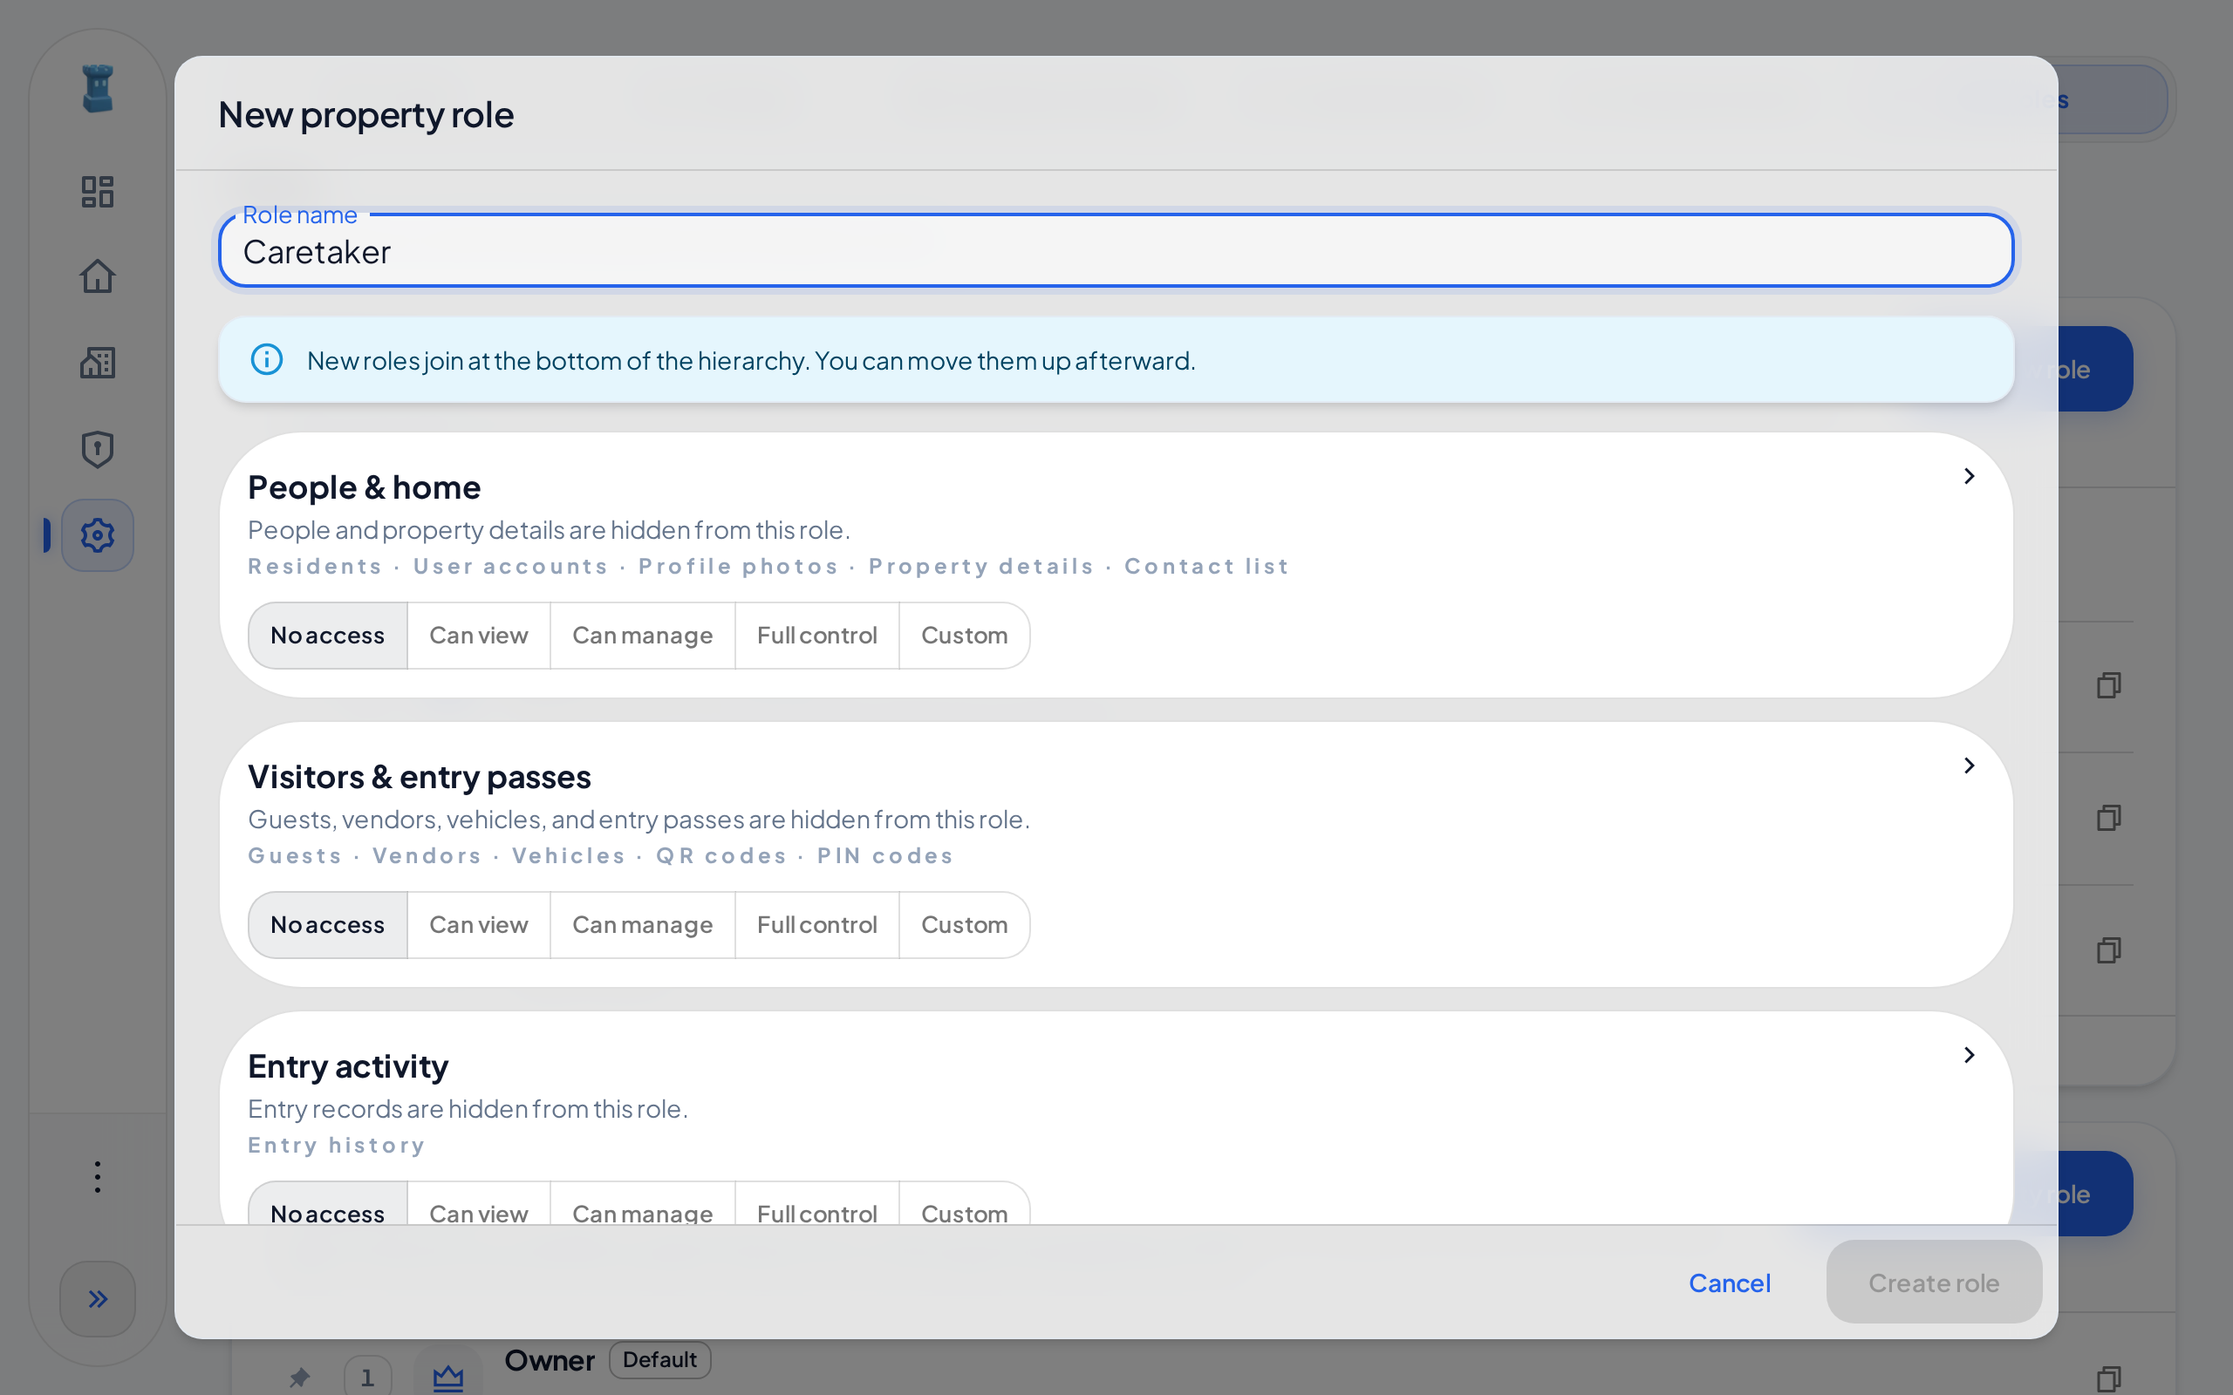Set Visitors & entry passes to Full control

point(816,925)
